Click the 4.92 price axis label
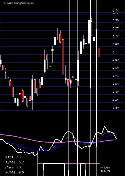Viewport: 125px width, 176px height. coord(115,60)
